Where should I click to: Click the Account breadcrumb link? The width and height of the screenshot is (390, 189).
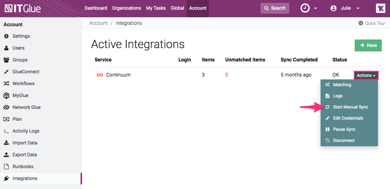(99, 23)
